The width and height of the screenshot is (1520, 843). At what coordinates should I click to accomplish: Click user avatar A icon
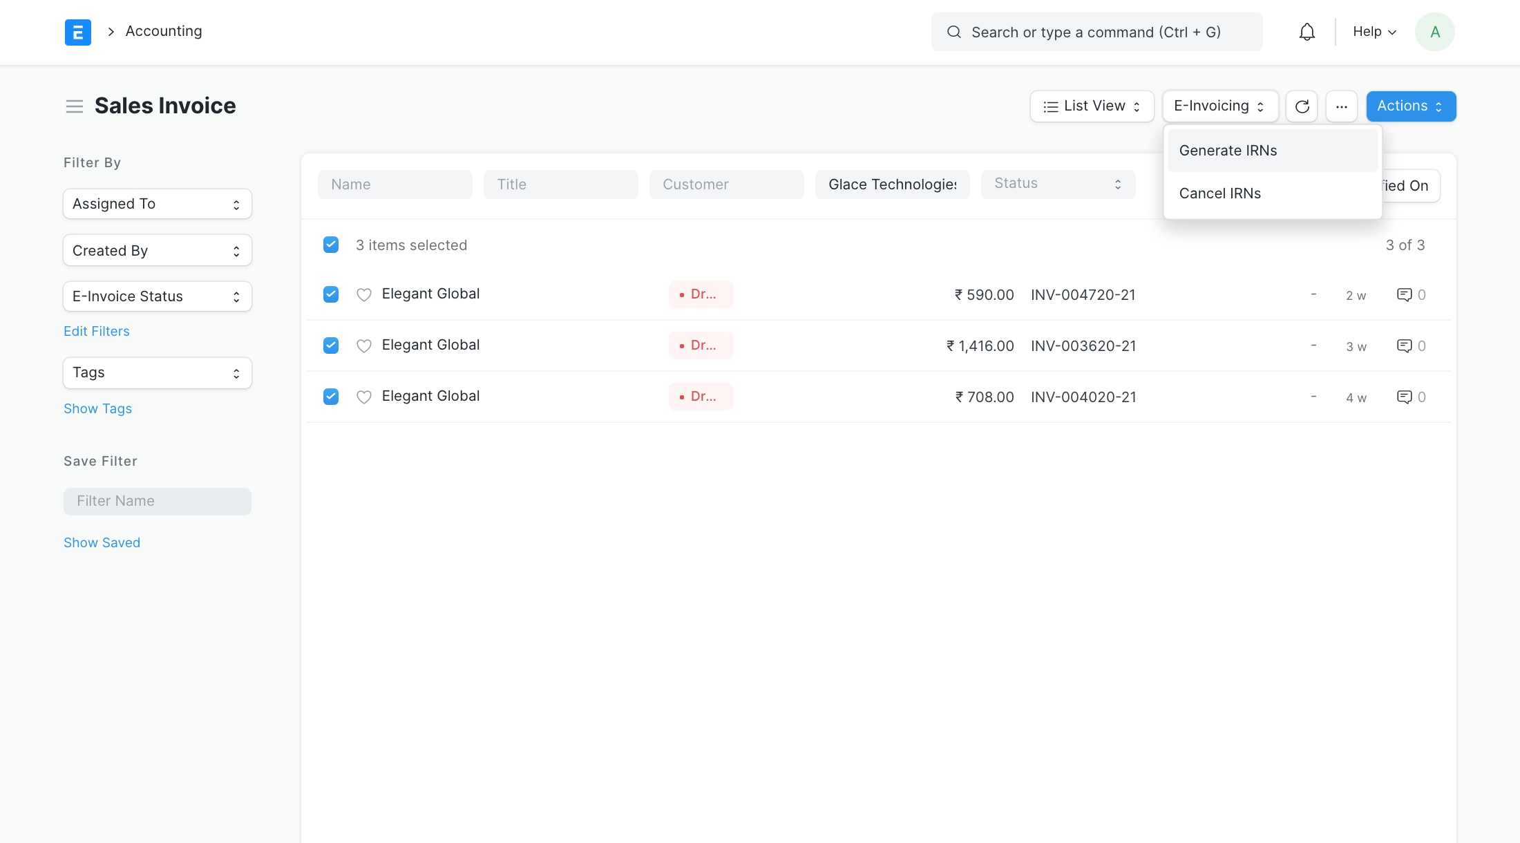[x=1434, y=32]
